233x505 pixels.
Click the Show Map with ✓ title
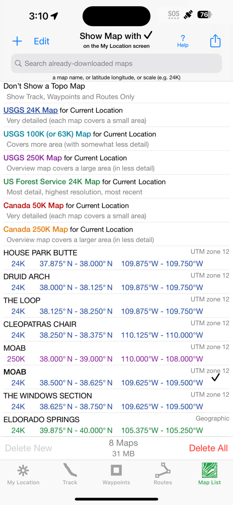pyautogui.click(x=116, y=36)
